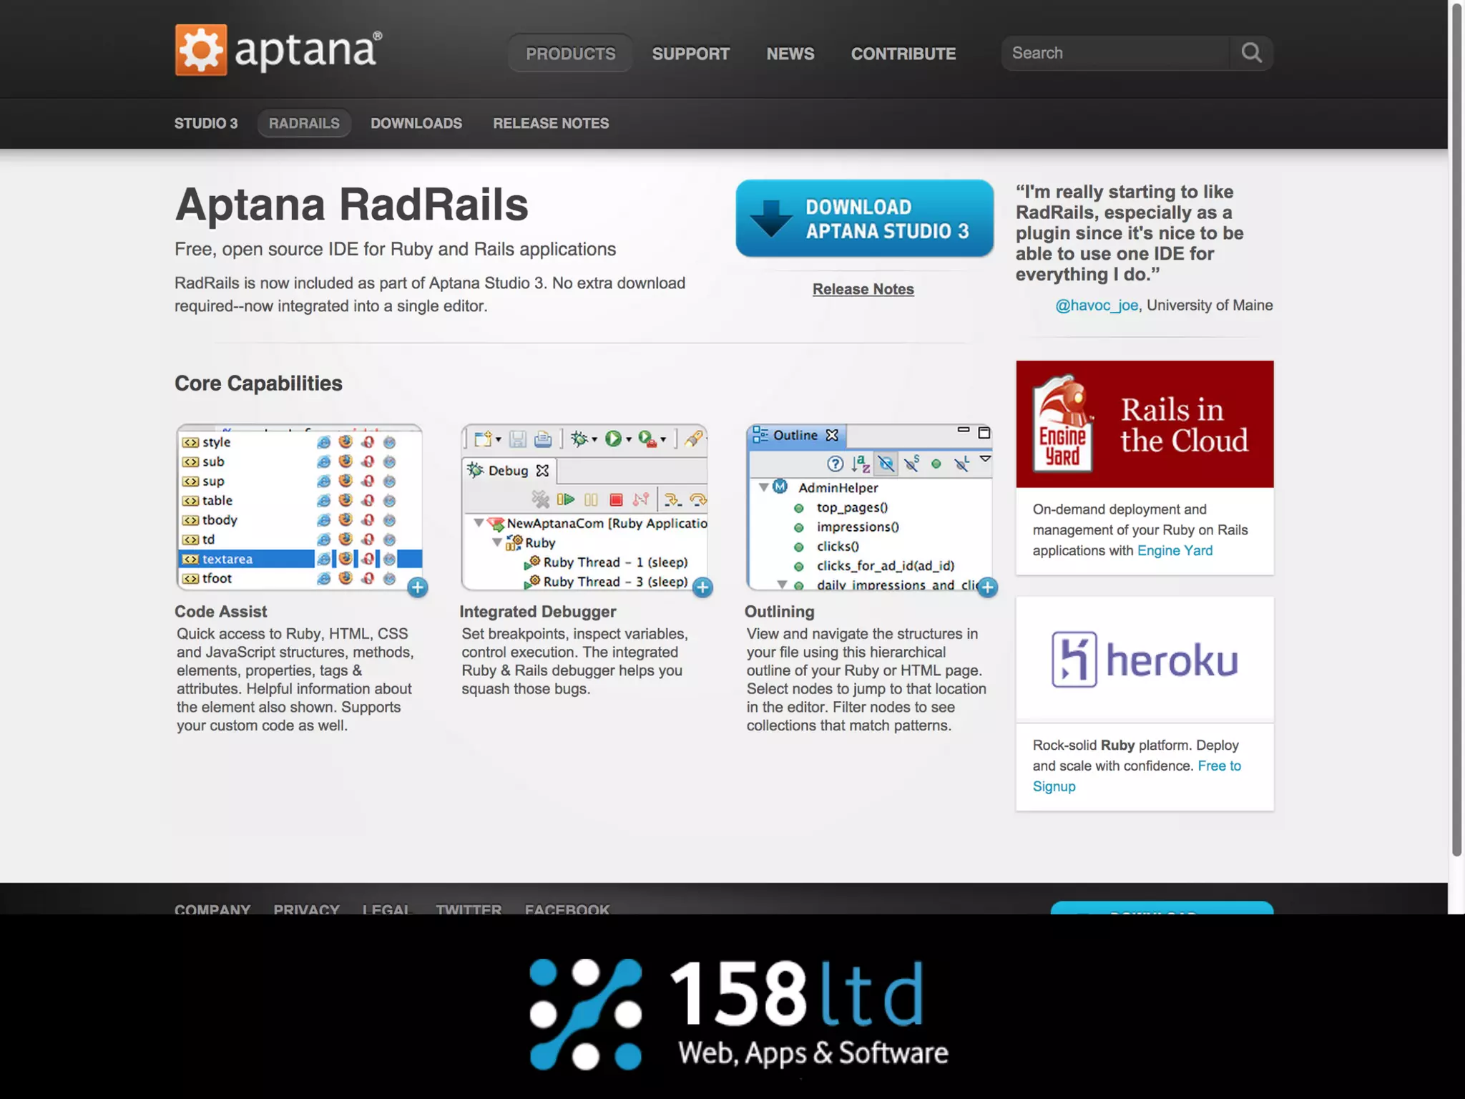Close the Outline tab with X

(x=832, y=435)
